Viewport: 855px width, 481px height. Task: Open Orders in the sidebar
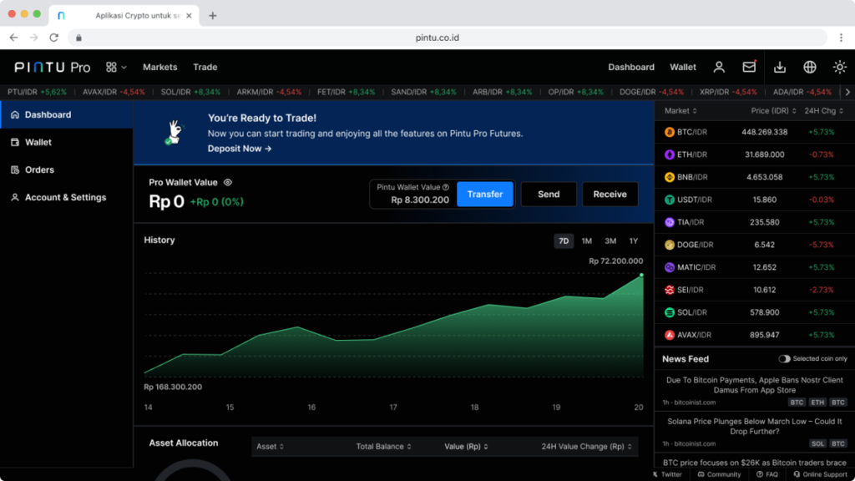67,170
